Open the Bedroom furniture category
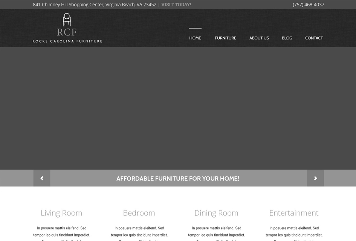 (x=139, y=213)
